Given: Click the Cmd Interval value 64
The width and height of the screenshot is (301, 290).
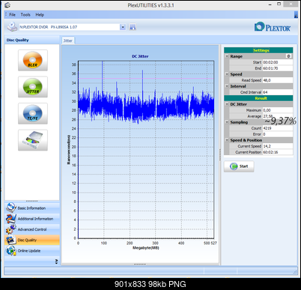Looking at the screenshot, I should tap(277, 92).
